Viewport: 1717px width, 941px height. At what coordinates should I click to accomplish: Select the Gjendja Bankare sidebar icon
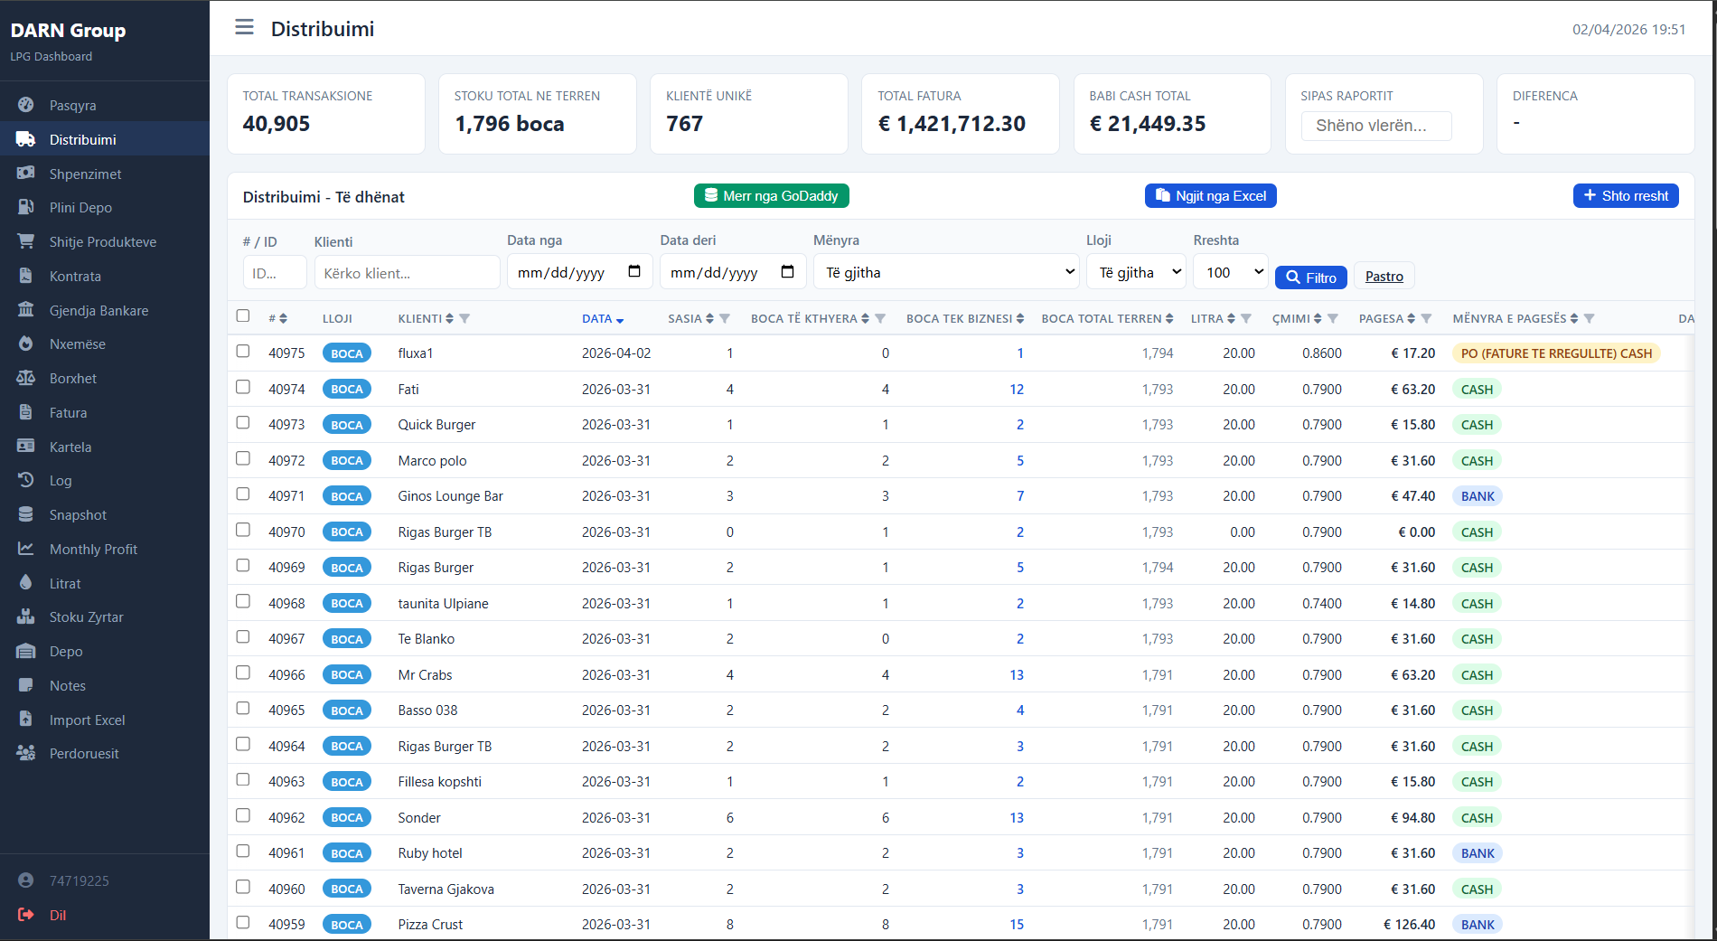click(x=26, y=309)
